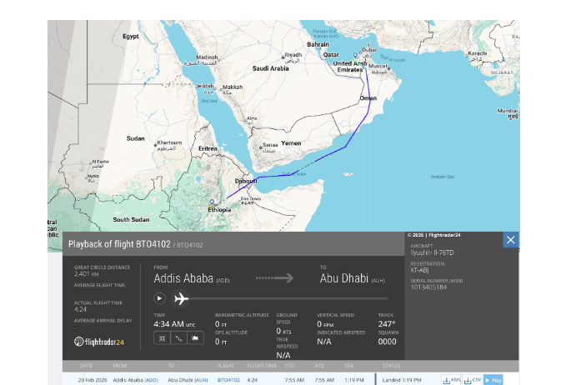Click the FROM column header

120,366
